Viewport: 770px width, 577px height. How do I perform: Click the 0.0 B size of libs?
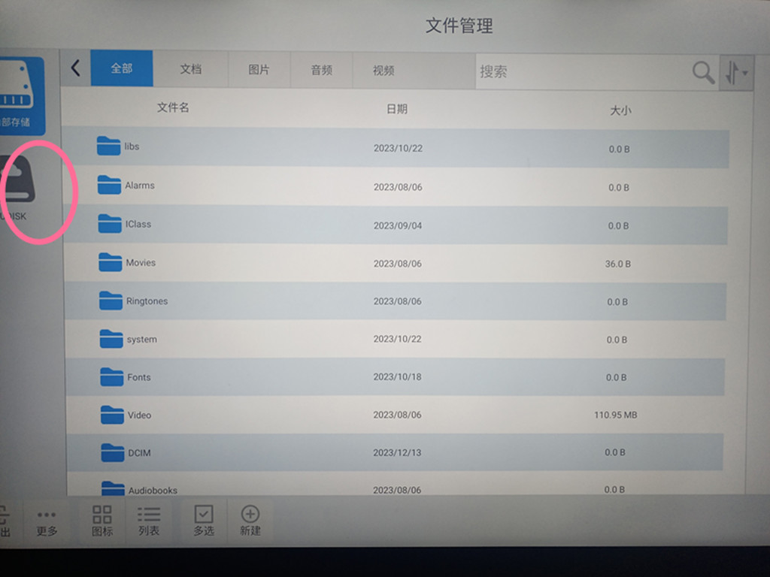[x=620, y=150]
